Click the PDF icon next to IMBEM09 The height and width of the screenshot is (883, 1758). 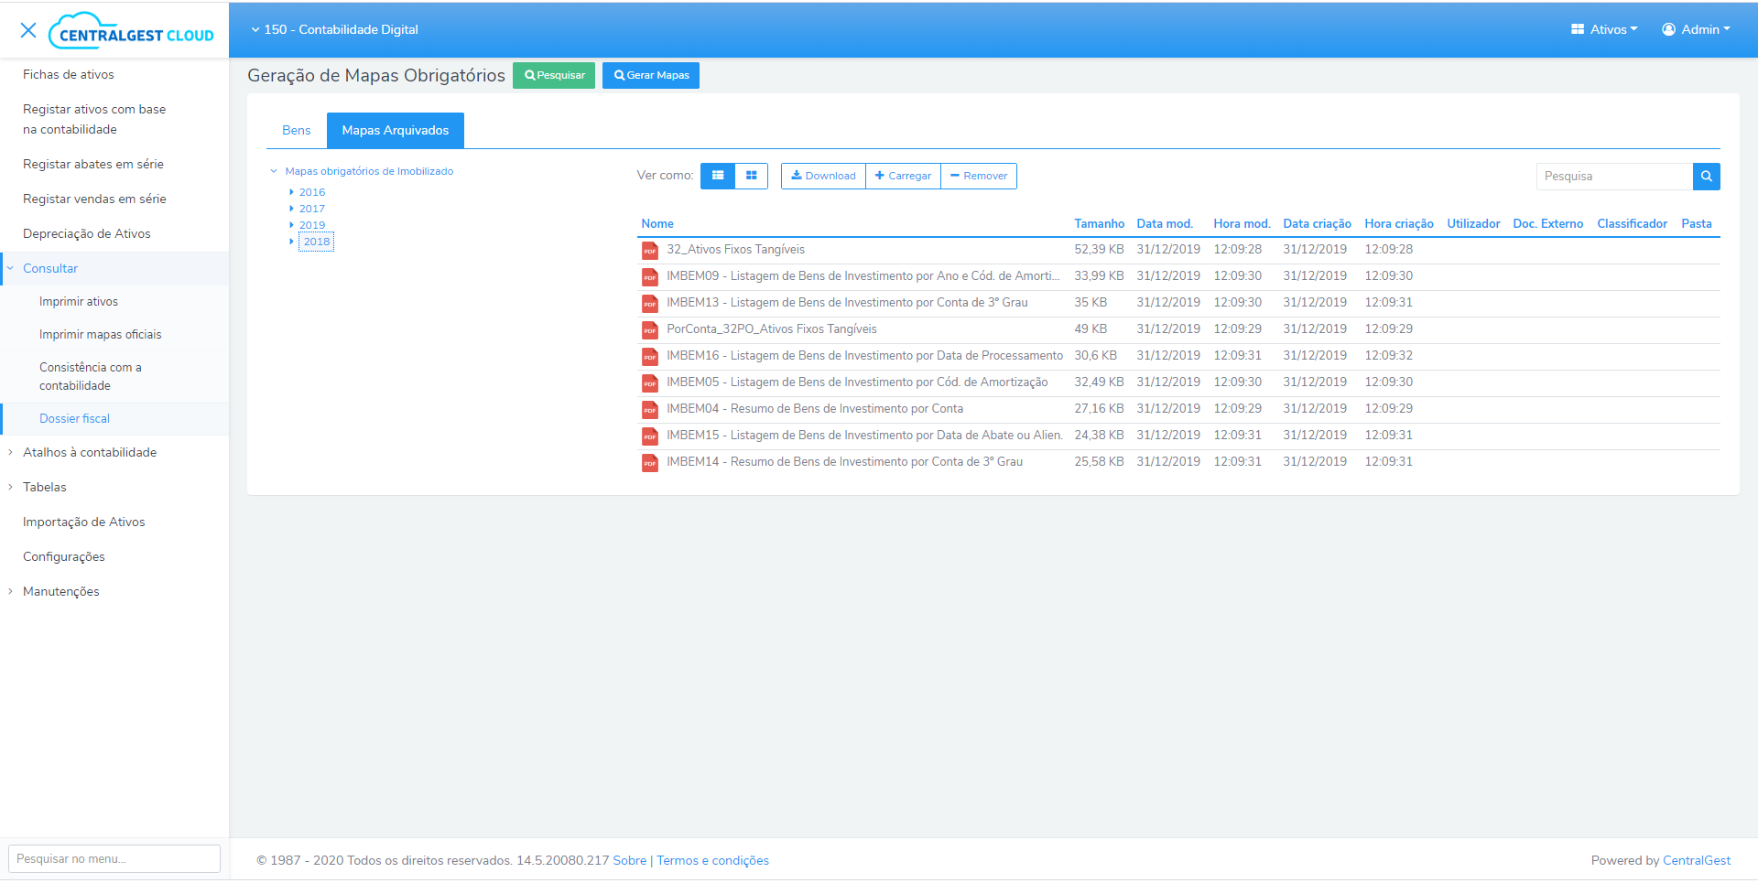650,276
